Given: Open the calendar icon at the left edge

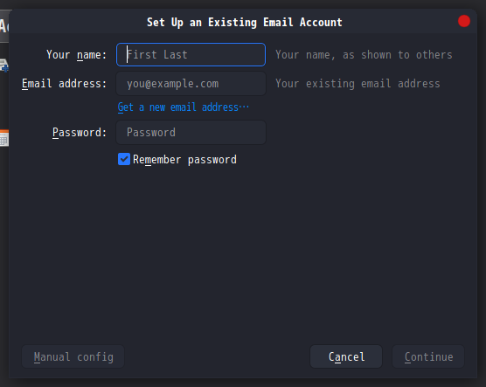Looking at the screenshot, I should click(x=4, y=138).
